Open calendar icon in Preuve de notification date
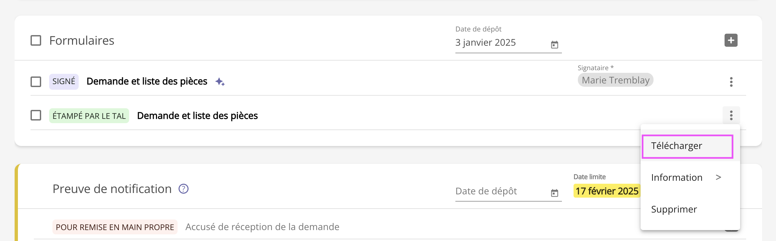Viewport: 776px width, 241px height. point(554,193)
